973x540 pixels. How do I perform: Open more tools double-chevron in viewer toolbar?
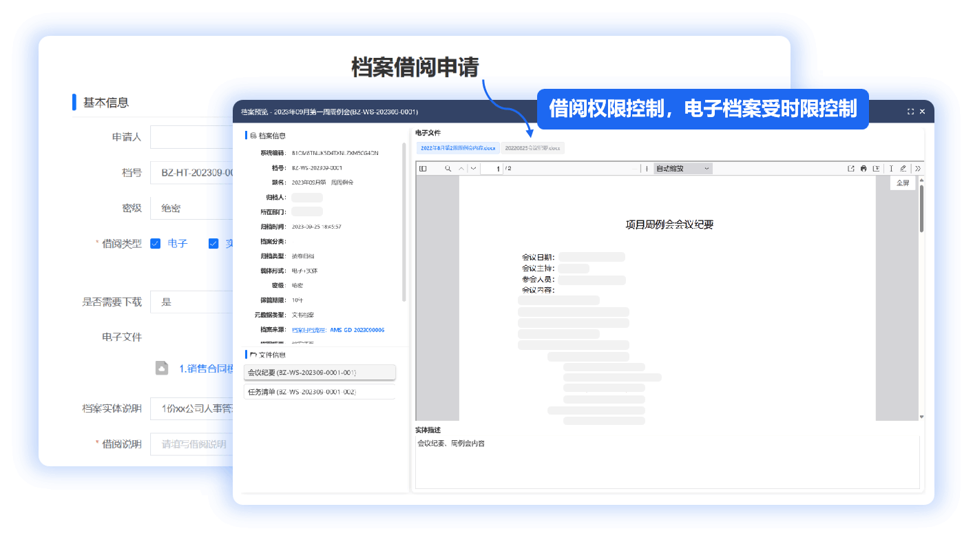918,169
